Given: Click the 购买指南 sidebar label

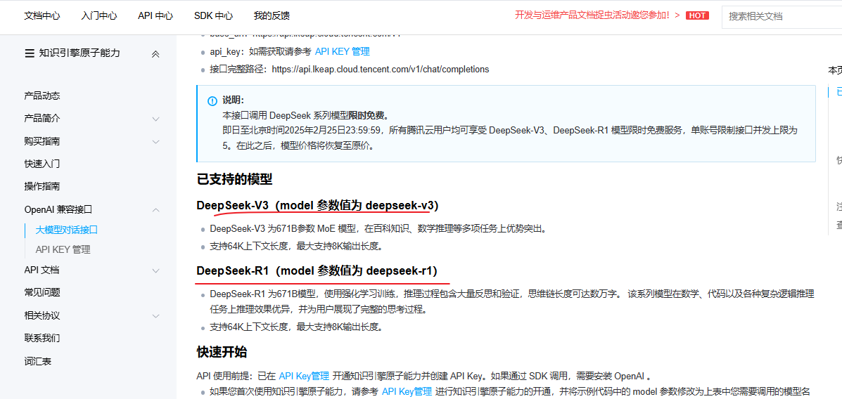Looking at the screenshot, I should coord(42,142).
